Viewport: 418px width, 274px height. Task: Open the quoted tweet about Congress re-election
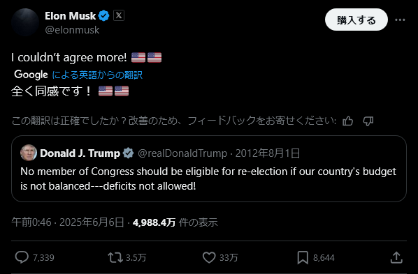pos(209,169)
